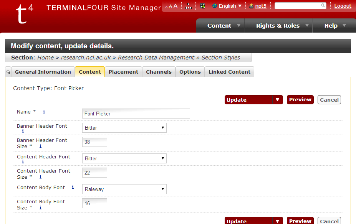Switch to the Placement tab

click(x=123, y=72)
